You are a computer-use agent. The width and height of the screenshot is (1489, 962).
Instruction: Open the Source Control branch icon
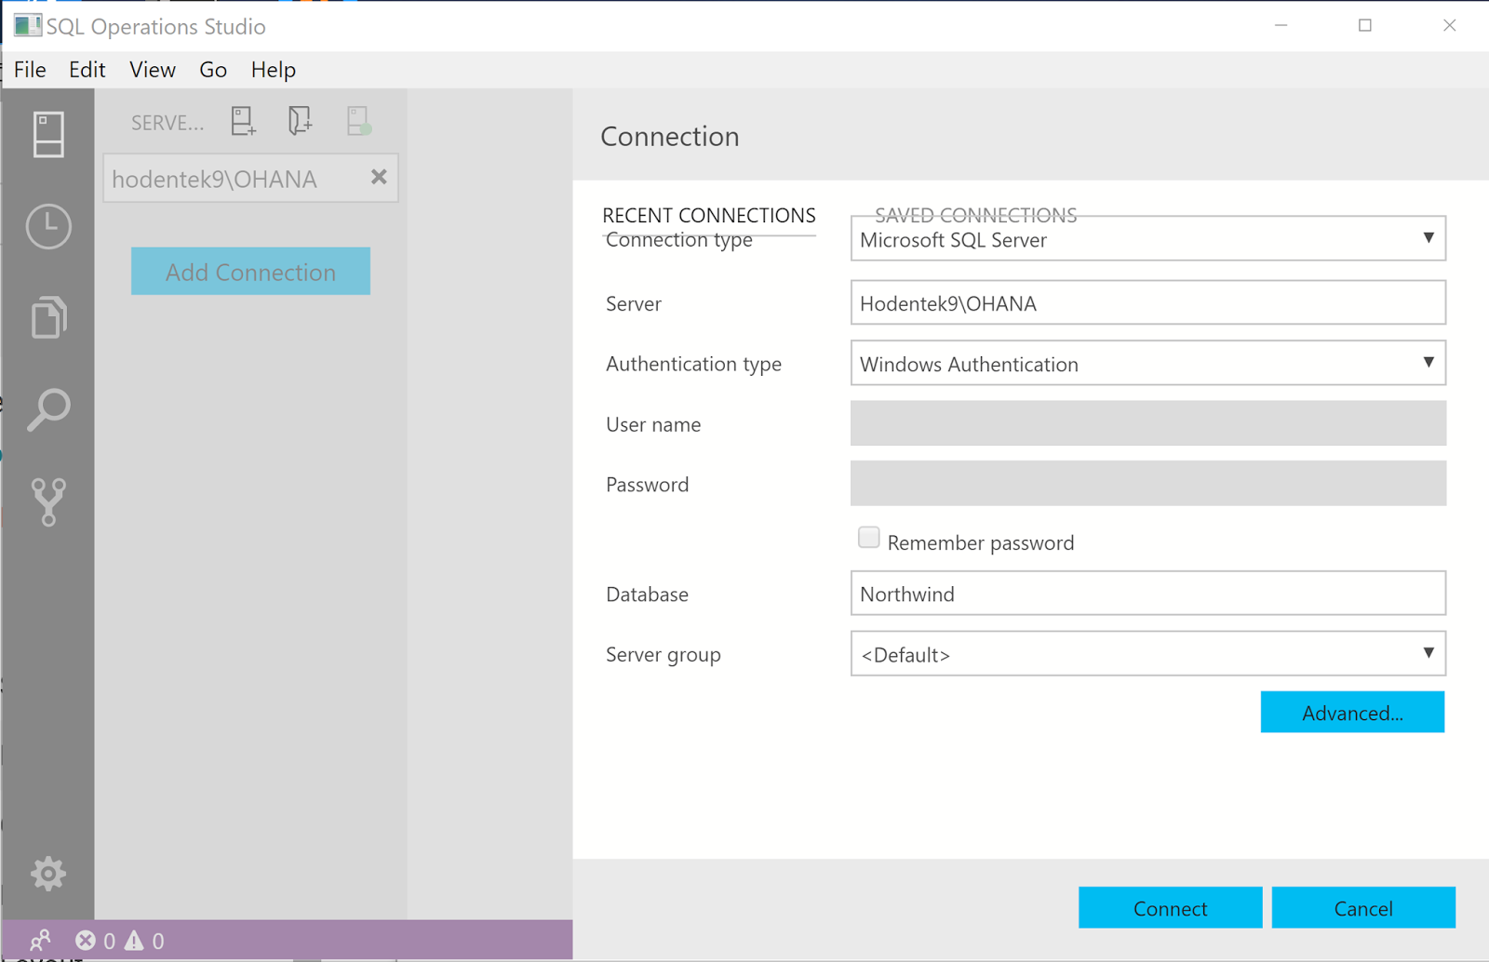[48, 501]
